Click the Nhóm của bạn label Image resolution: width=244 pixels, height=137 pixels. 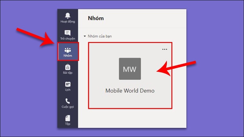100,36
